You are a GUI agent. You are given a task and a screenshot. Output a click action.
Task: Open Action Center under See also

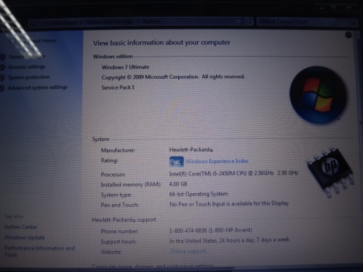[x=21, y=227]
